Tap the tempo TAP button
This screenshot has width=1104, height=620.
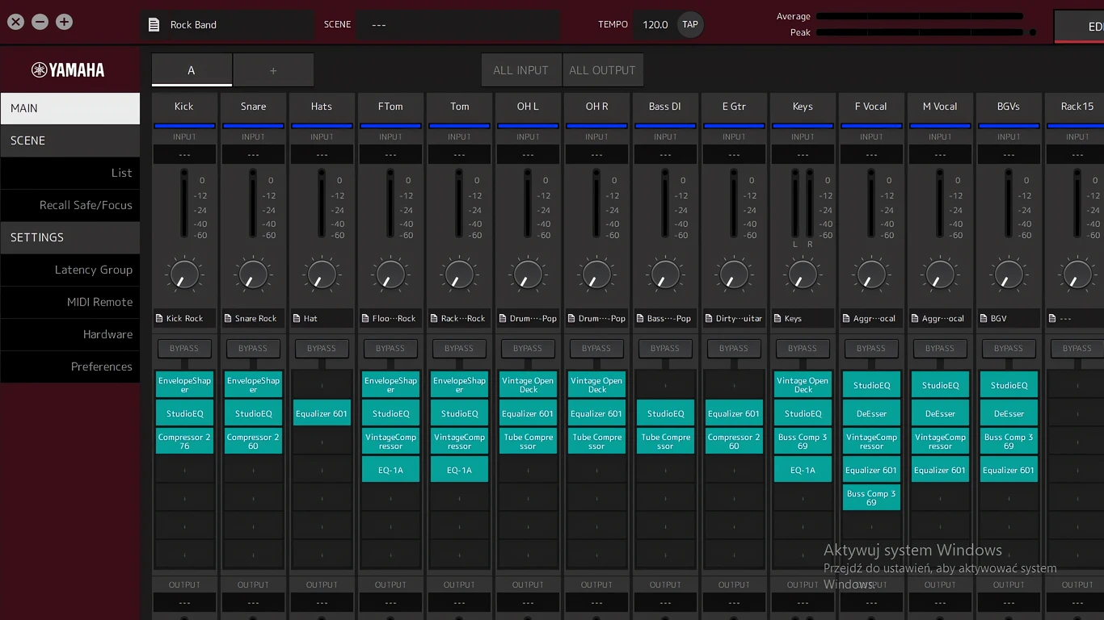690,25
